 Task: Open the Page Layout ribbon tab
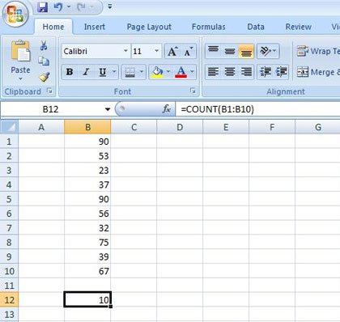(149, 27)
